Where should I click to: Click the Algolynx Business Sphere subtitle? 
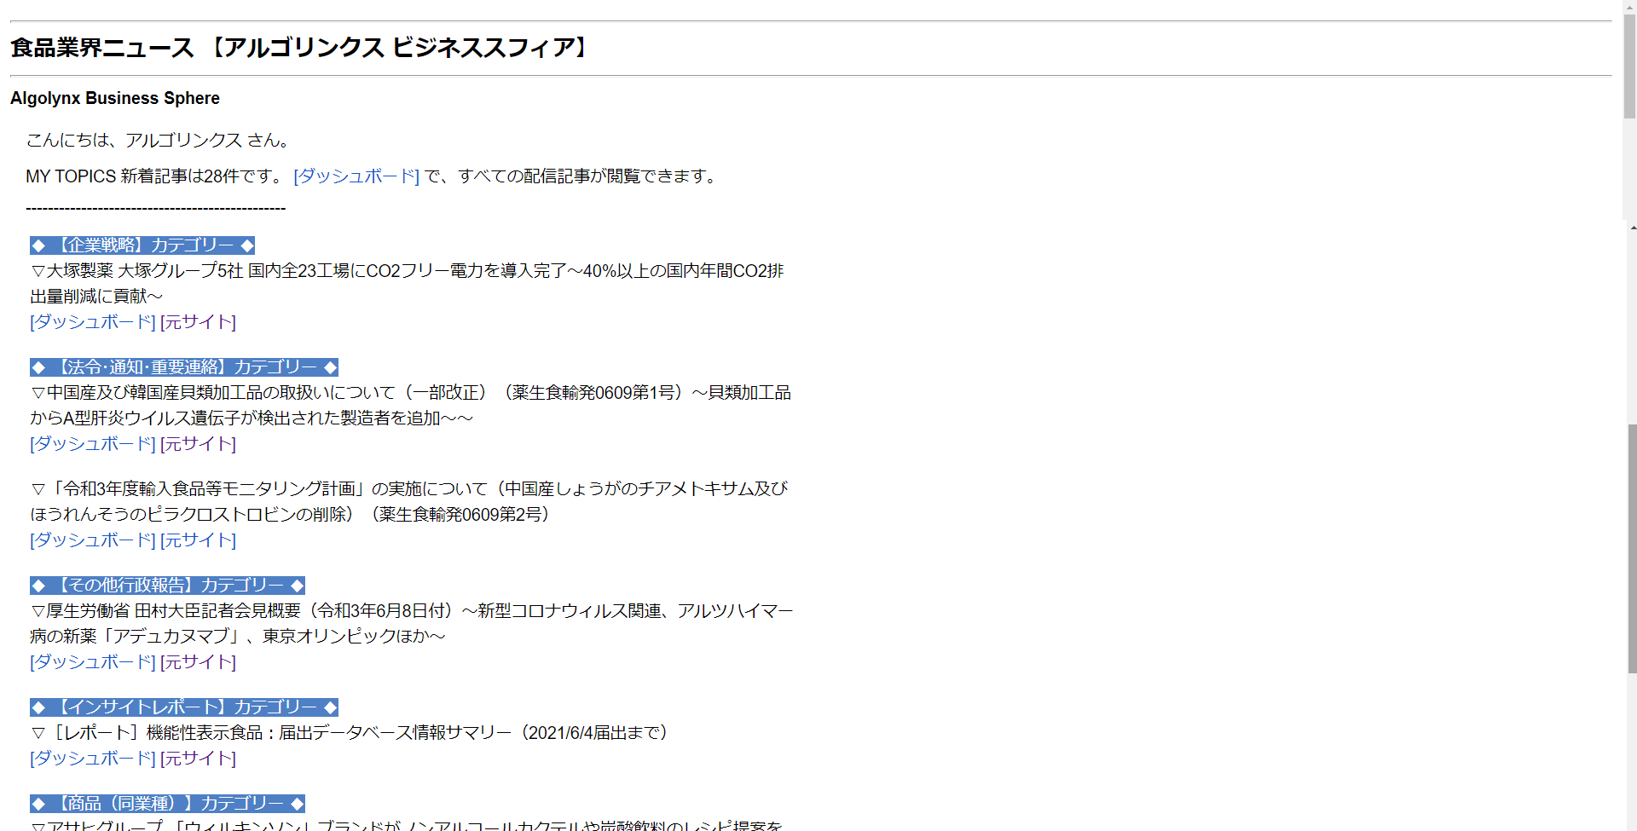(x=115, y=98)
